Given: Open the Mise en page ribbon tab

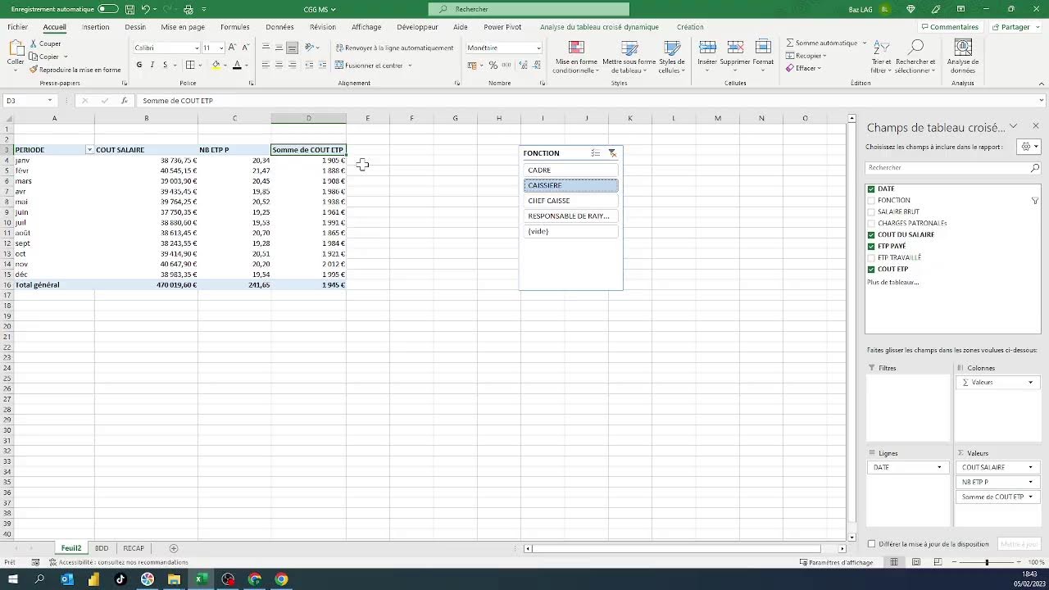Looking at the screenshot, I should 183,27.
